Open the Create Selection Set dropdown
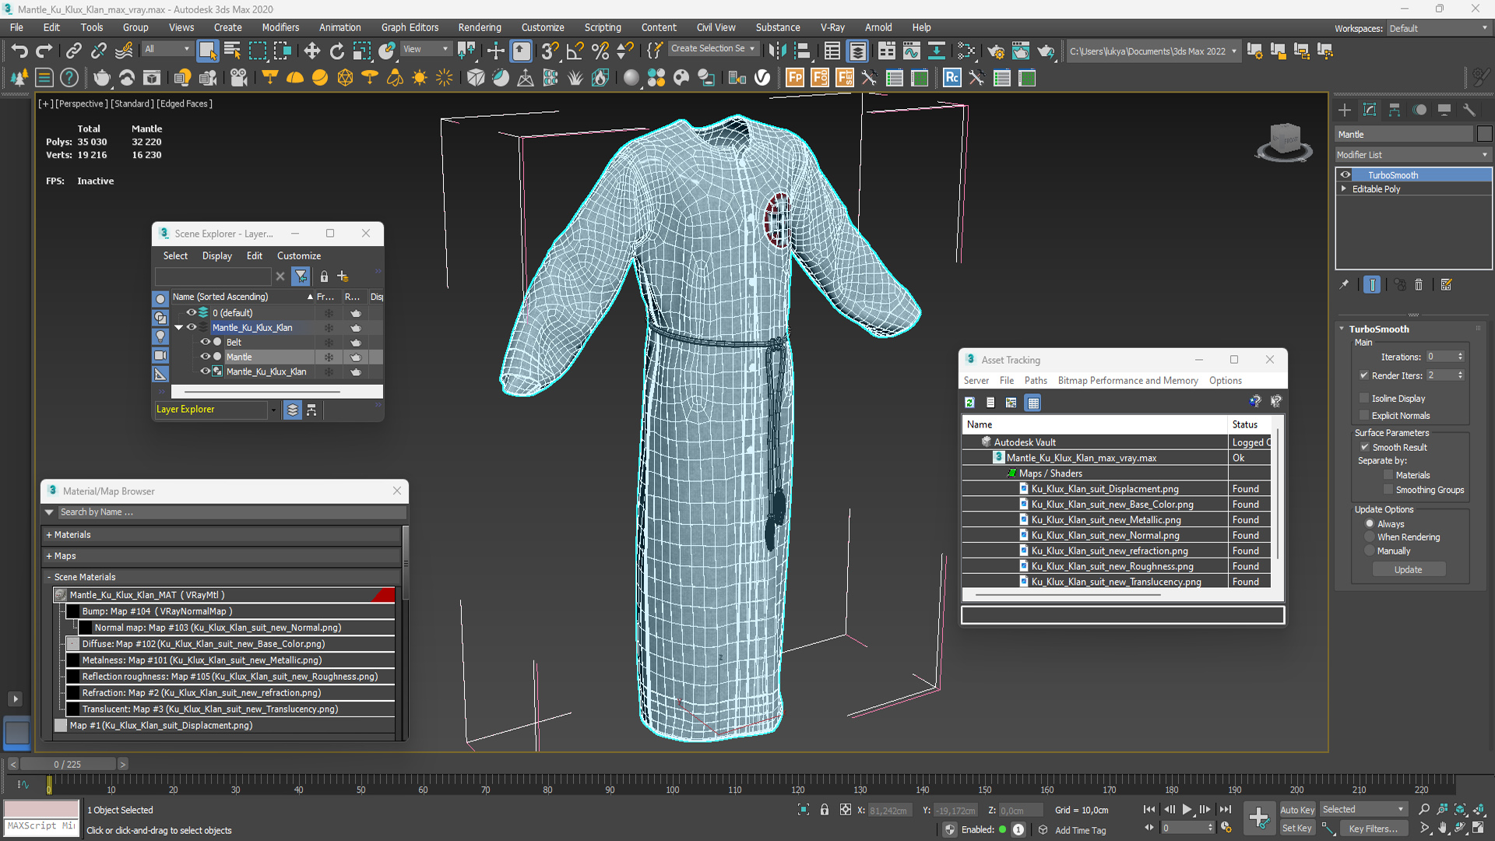The width and height of the screenshot is (1495, 841). pos(713,48)
